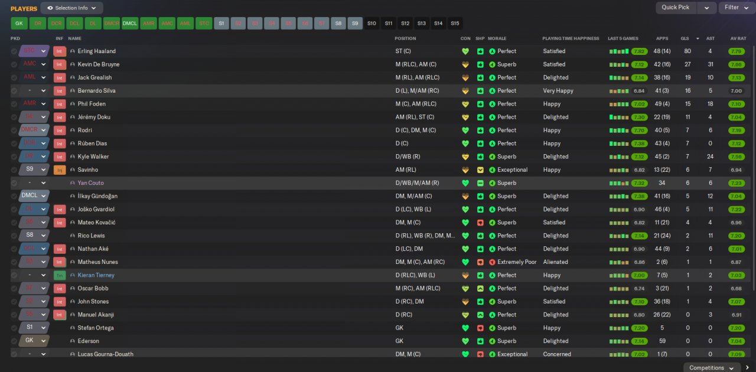
Task: Select the S15 substitute slot
Action: coord(455,24)
